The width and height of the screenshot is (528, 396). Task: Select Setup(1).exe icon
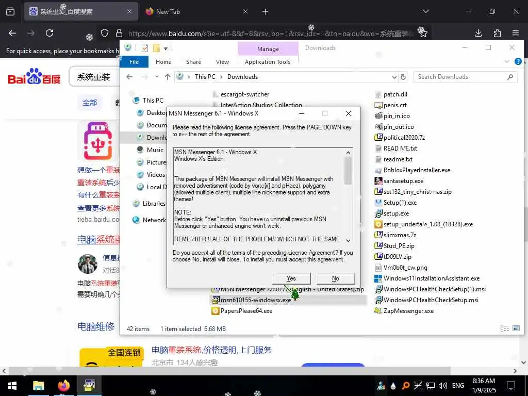pyautogui.click(x=378, y=202)
